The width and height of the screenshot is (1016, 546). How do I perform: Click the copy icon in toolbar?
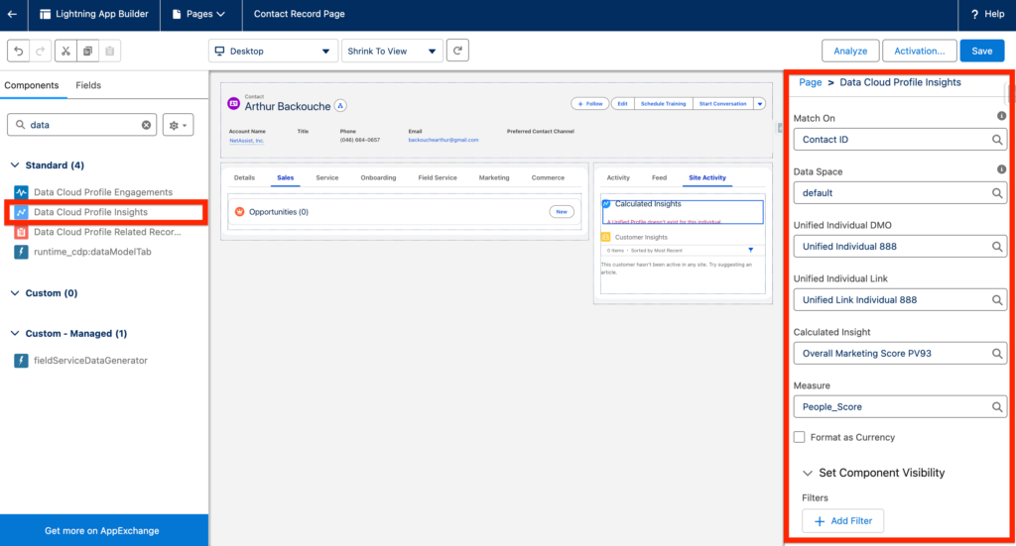pyautogui.click(x=87, y=52)
